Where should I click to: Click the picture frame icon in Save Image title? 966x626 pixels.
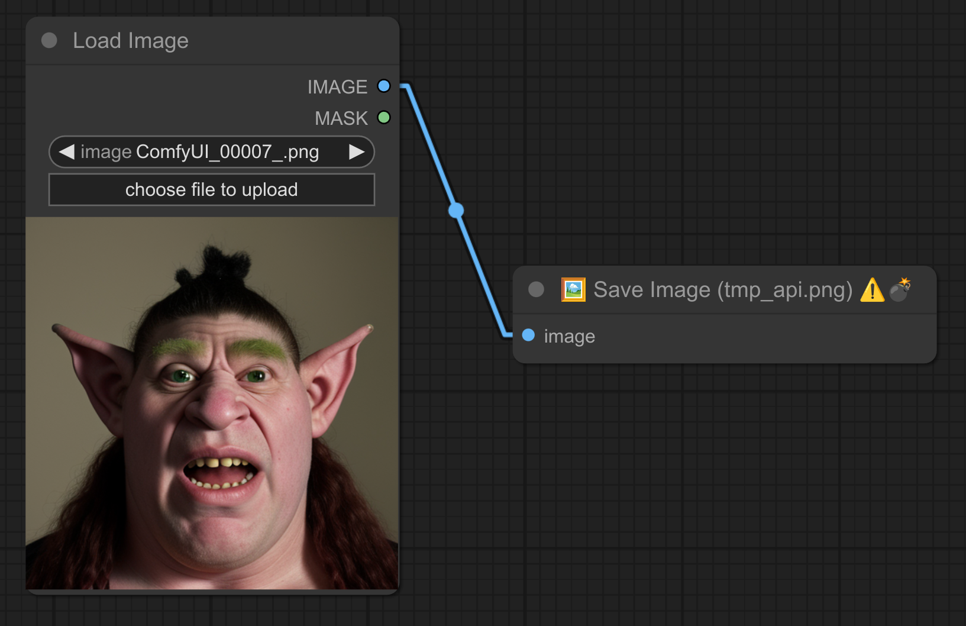click(x=573, y=290)
